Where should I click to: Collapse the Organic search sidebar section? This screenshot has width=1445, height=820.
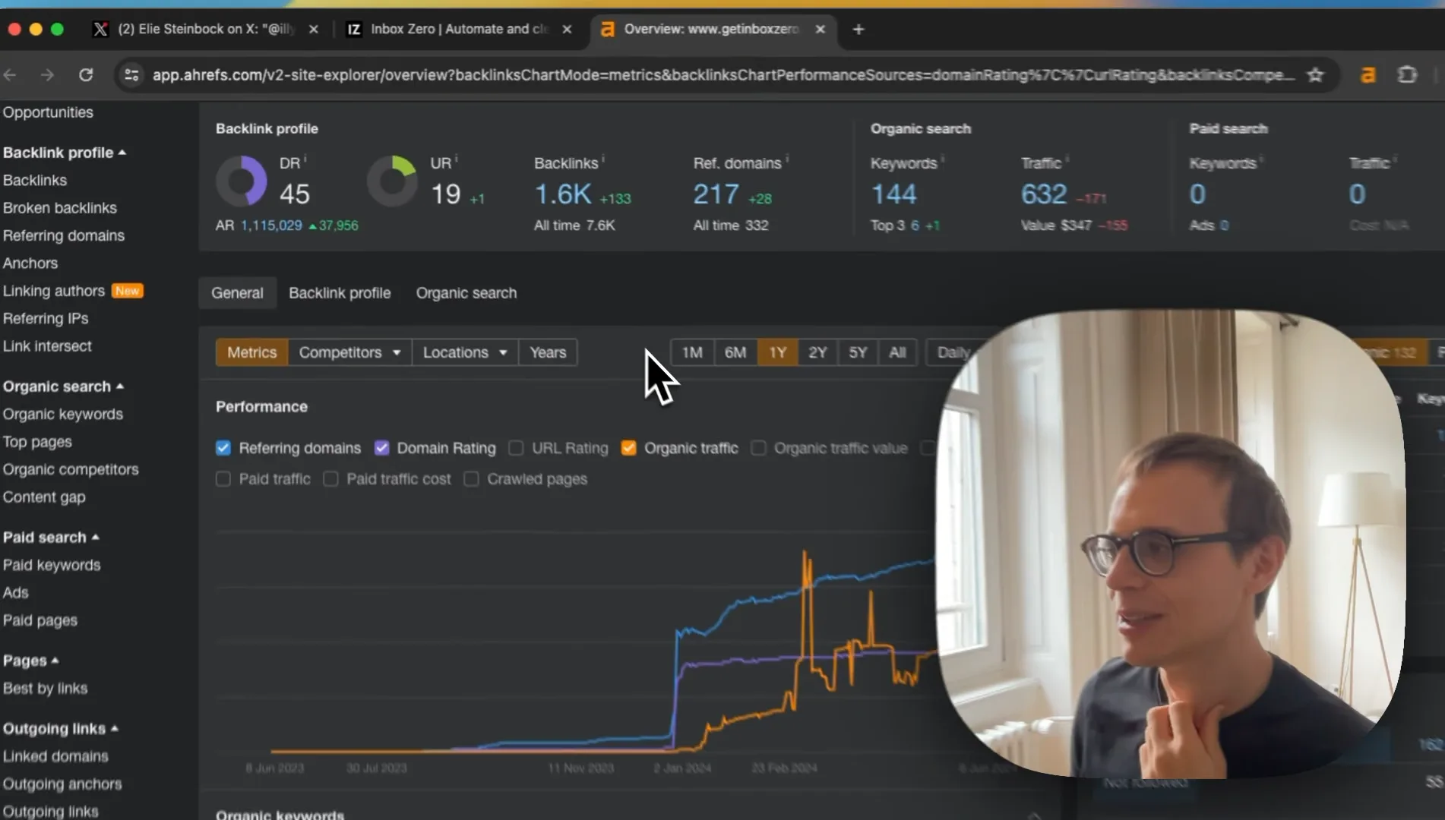(63, 386)
